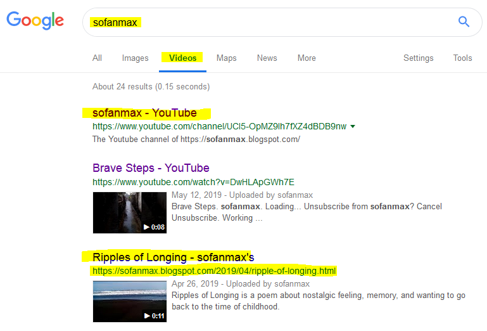Click the 'About 24 results' stats text
Image resolution: width=487 pixels, height=331 pixels.
tap(151, 86)
